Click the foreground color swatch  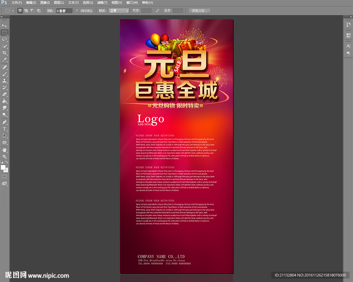click(x=3, y=167)
